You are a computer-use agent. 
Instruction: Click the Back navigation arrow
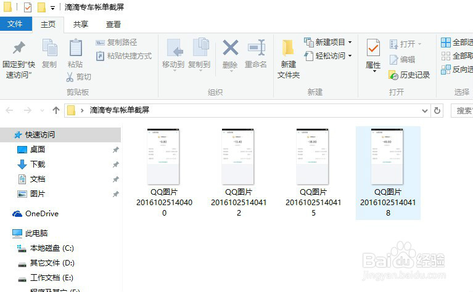9,110
